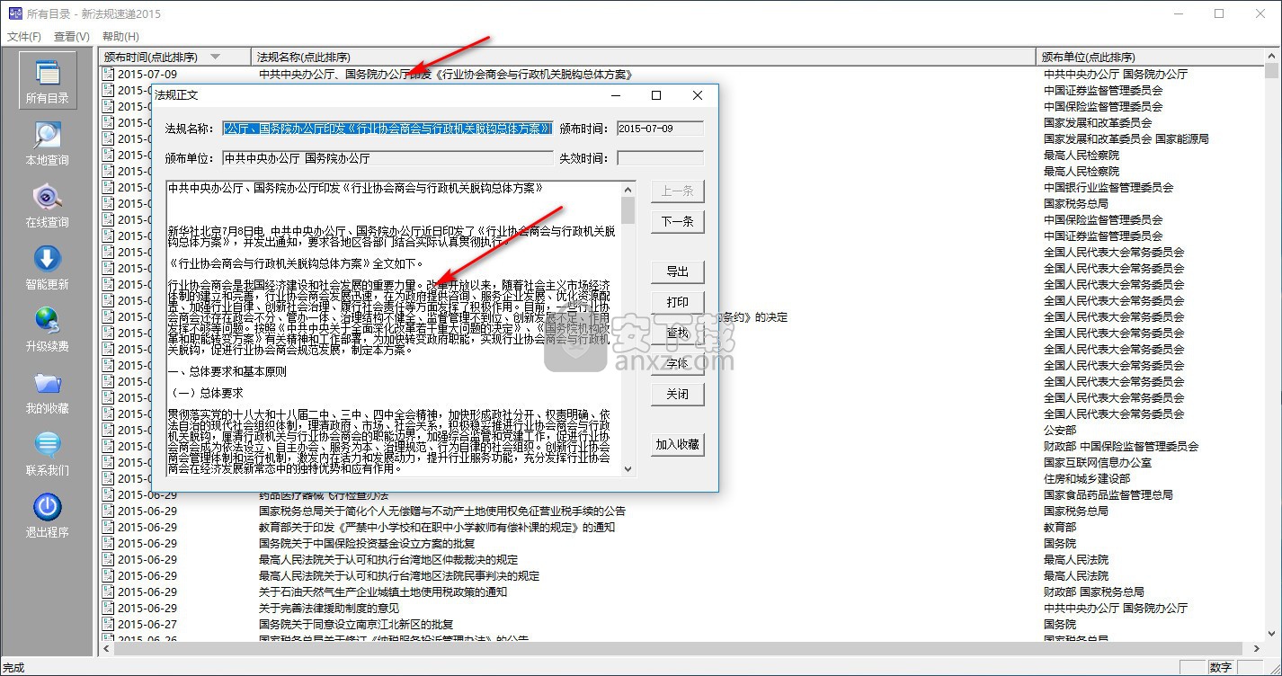The width and height of the screenshot is (1282, 676).
Task: Click up arrow of dialog text scrollbar
Action: click(628, 189)
